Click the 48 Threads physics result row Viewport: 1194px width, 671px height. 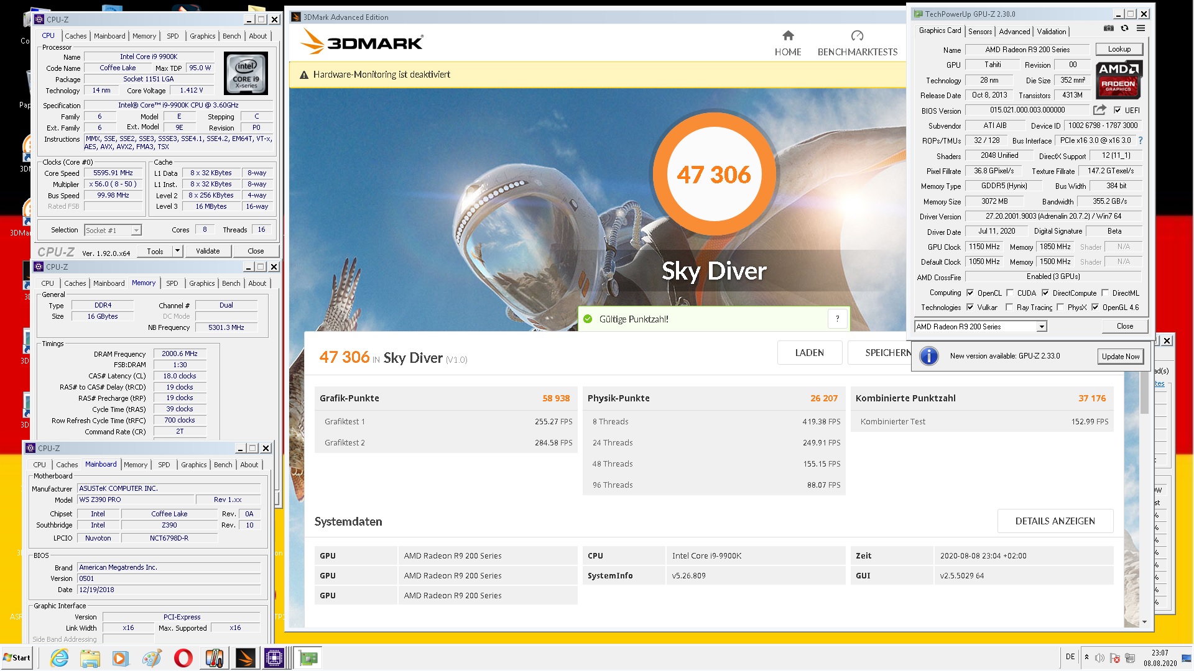(x=714, y=464)
